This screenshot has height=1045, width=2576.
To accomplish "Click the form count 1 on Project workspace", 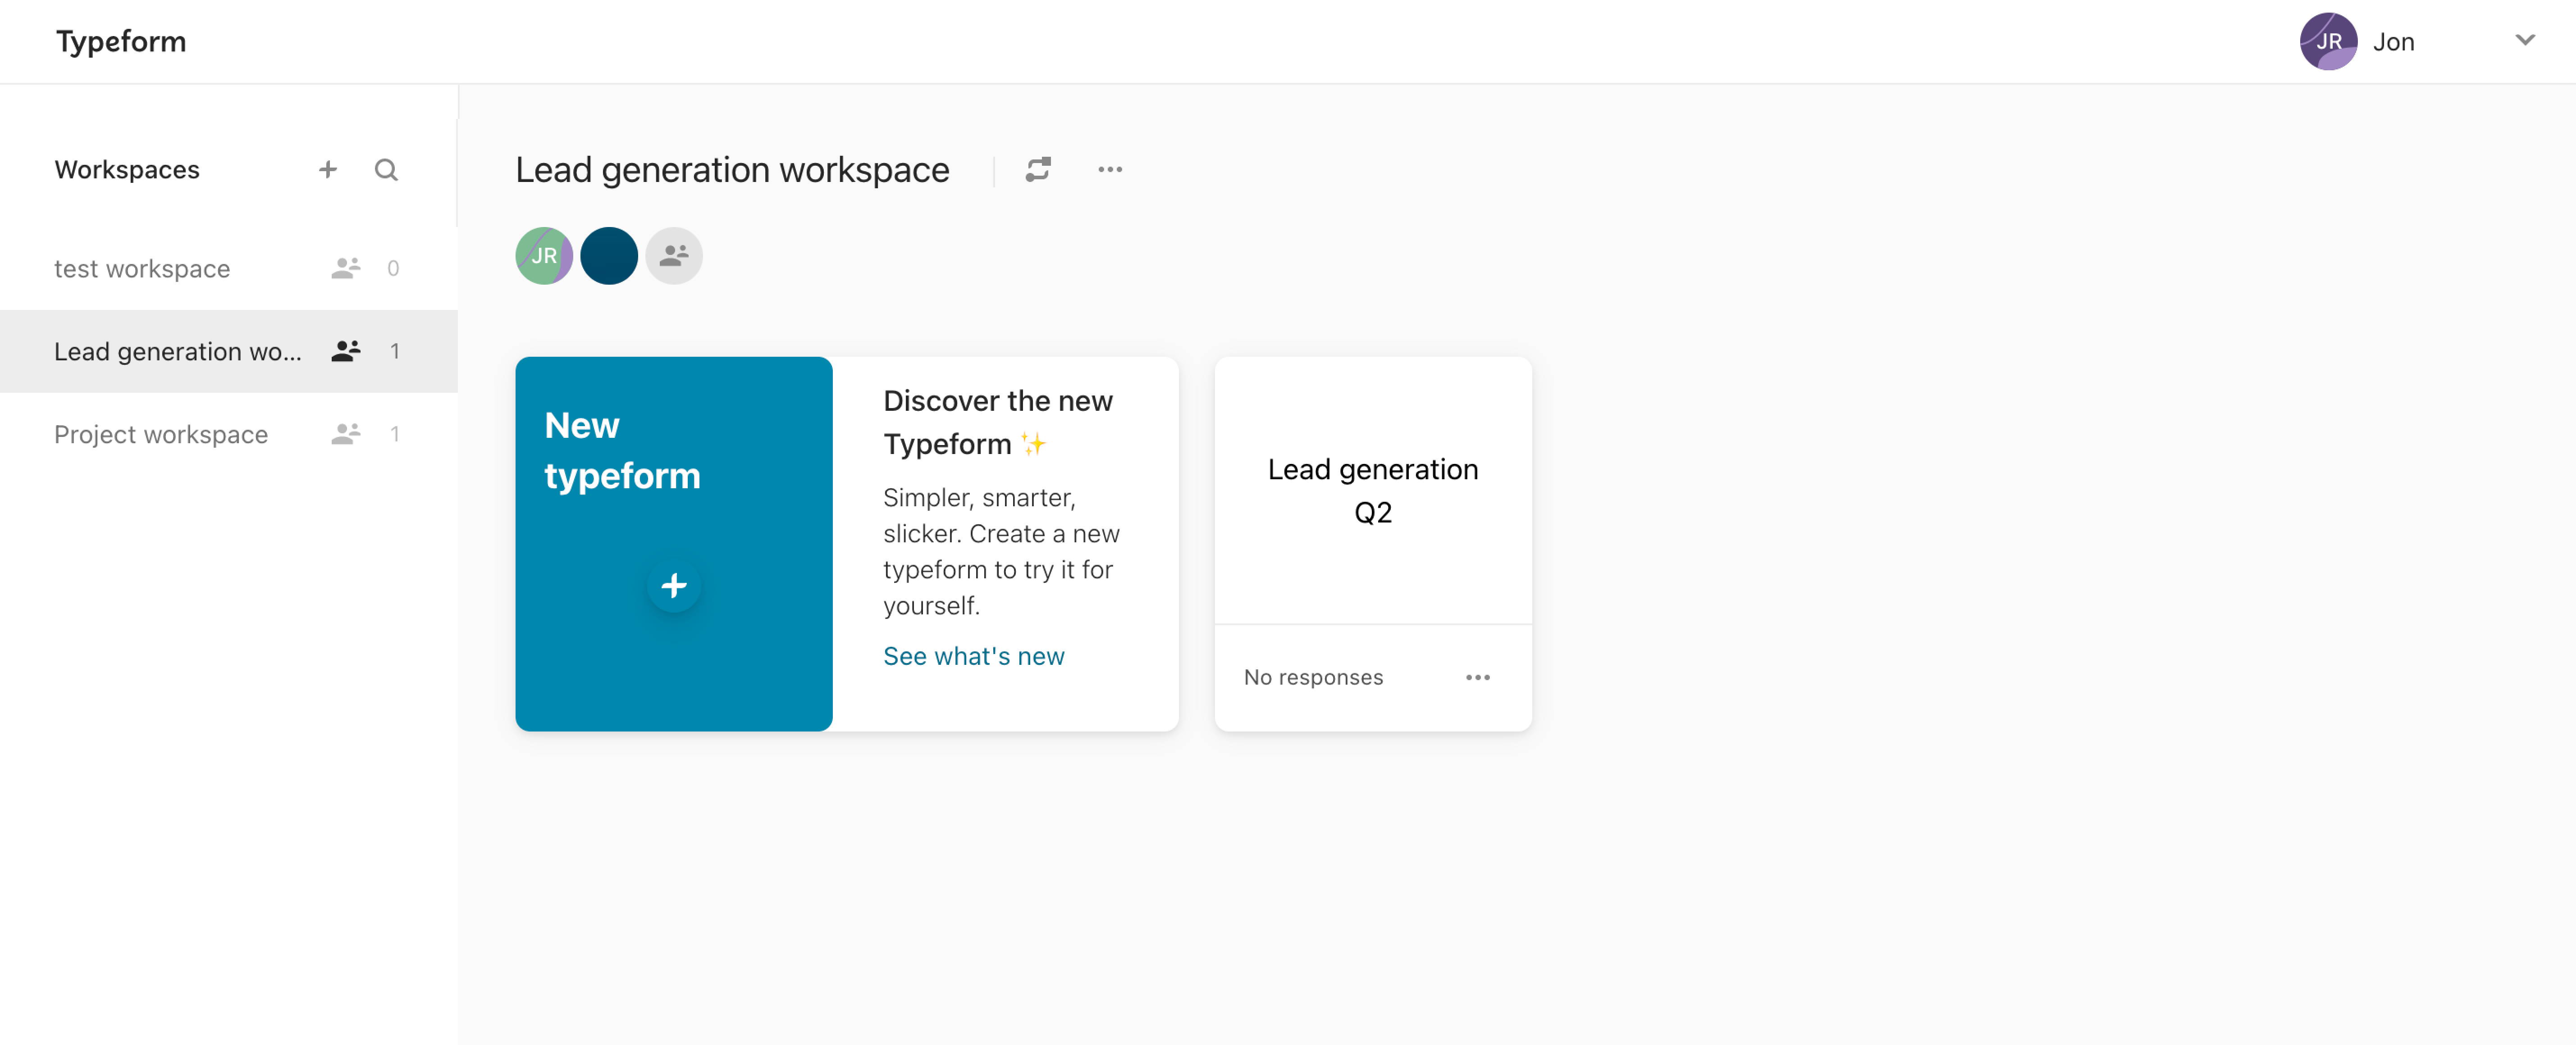I will (x=394, y=434).
